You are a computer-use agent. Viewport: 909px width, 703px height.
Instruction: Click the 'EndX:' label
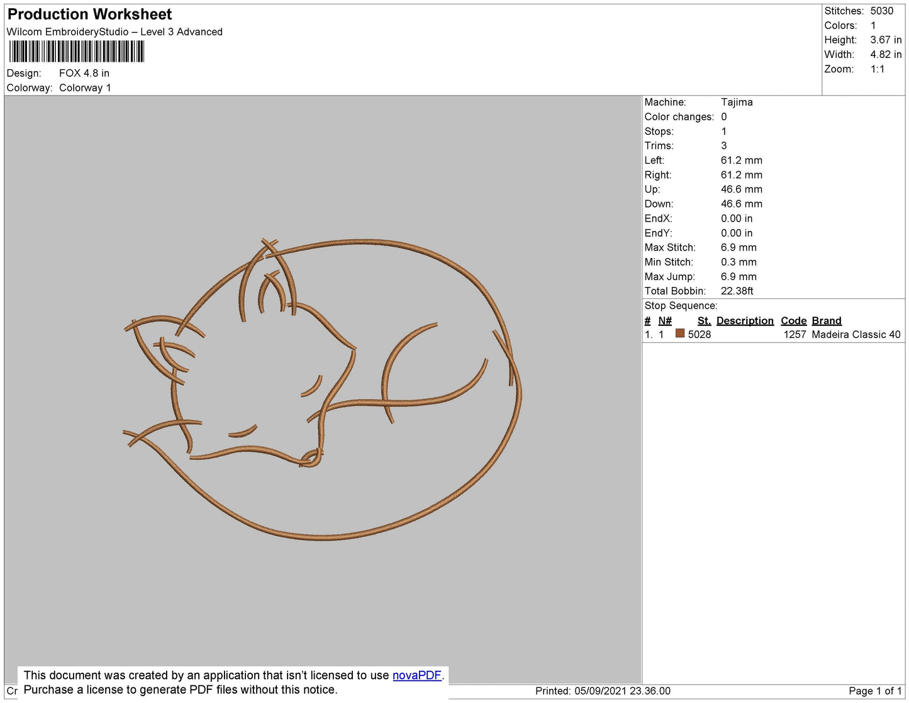[x=658, y=218]
